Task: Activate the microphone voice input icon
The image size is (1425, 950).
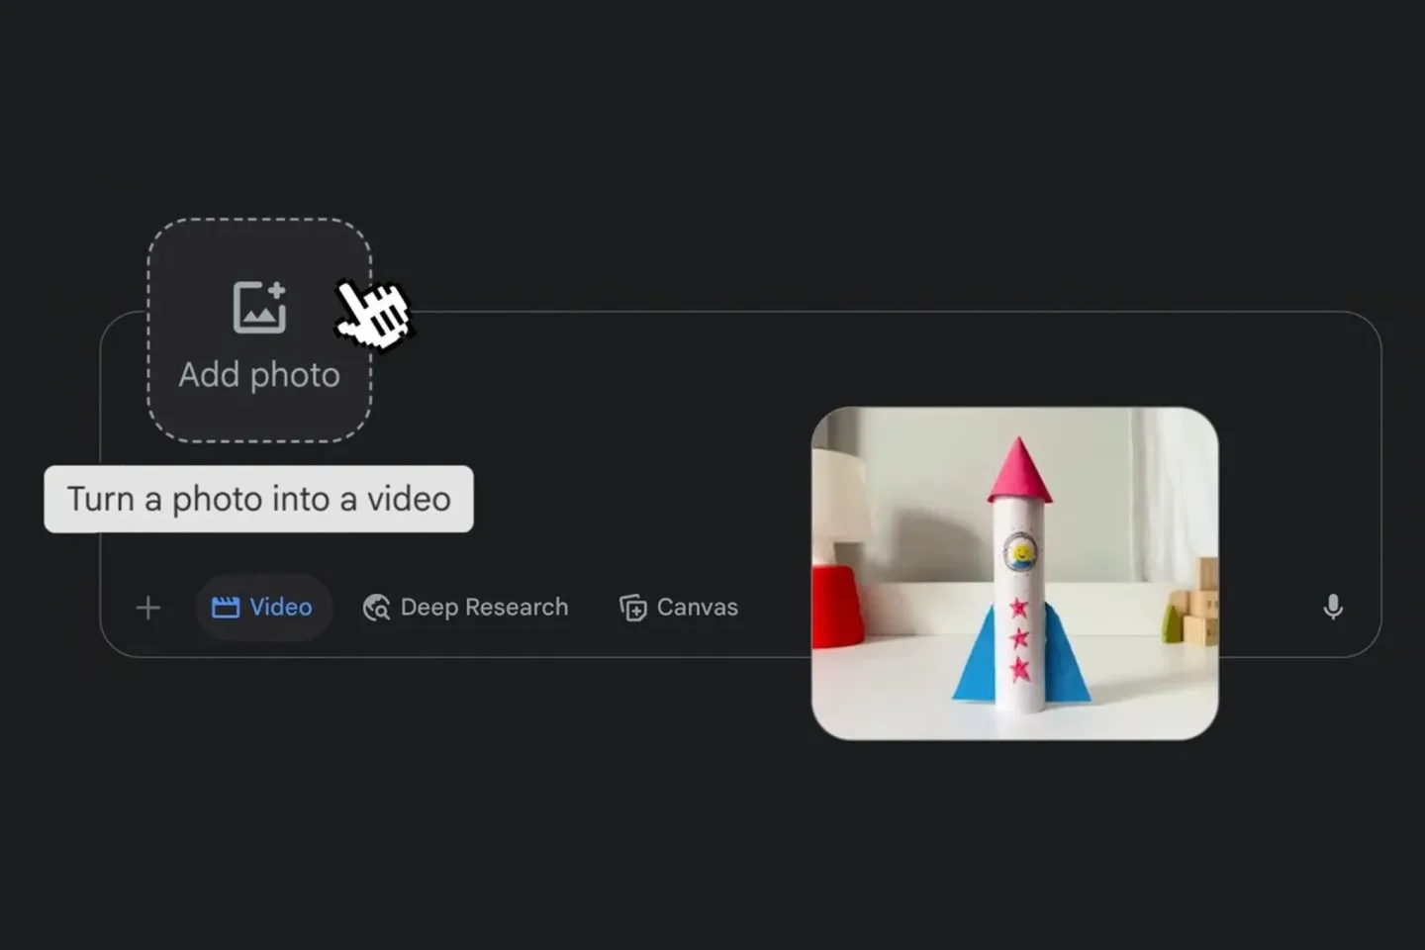Action: pos(1333,607)
